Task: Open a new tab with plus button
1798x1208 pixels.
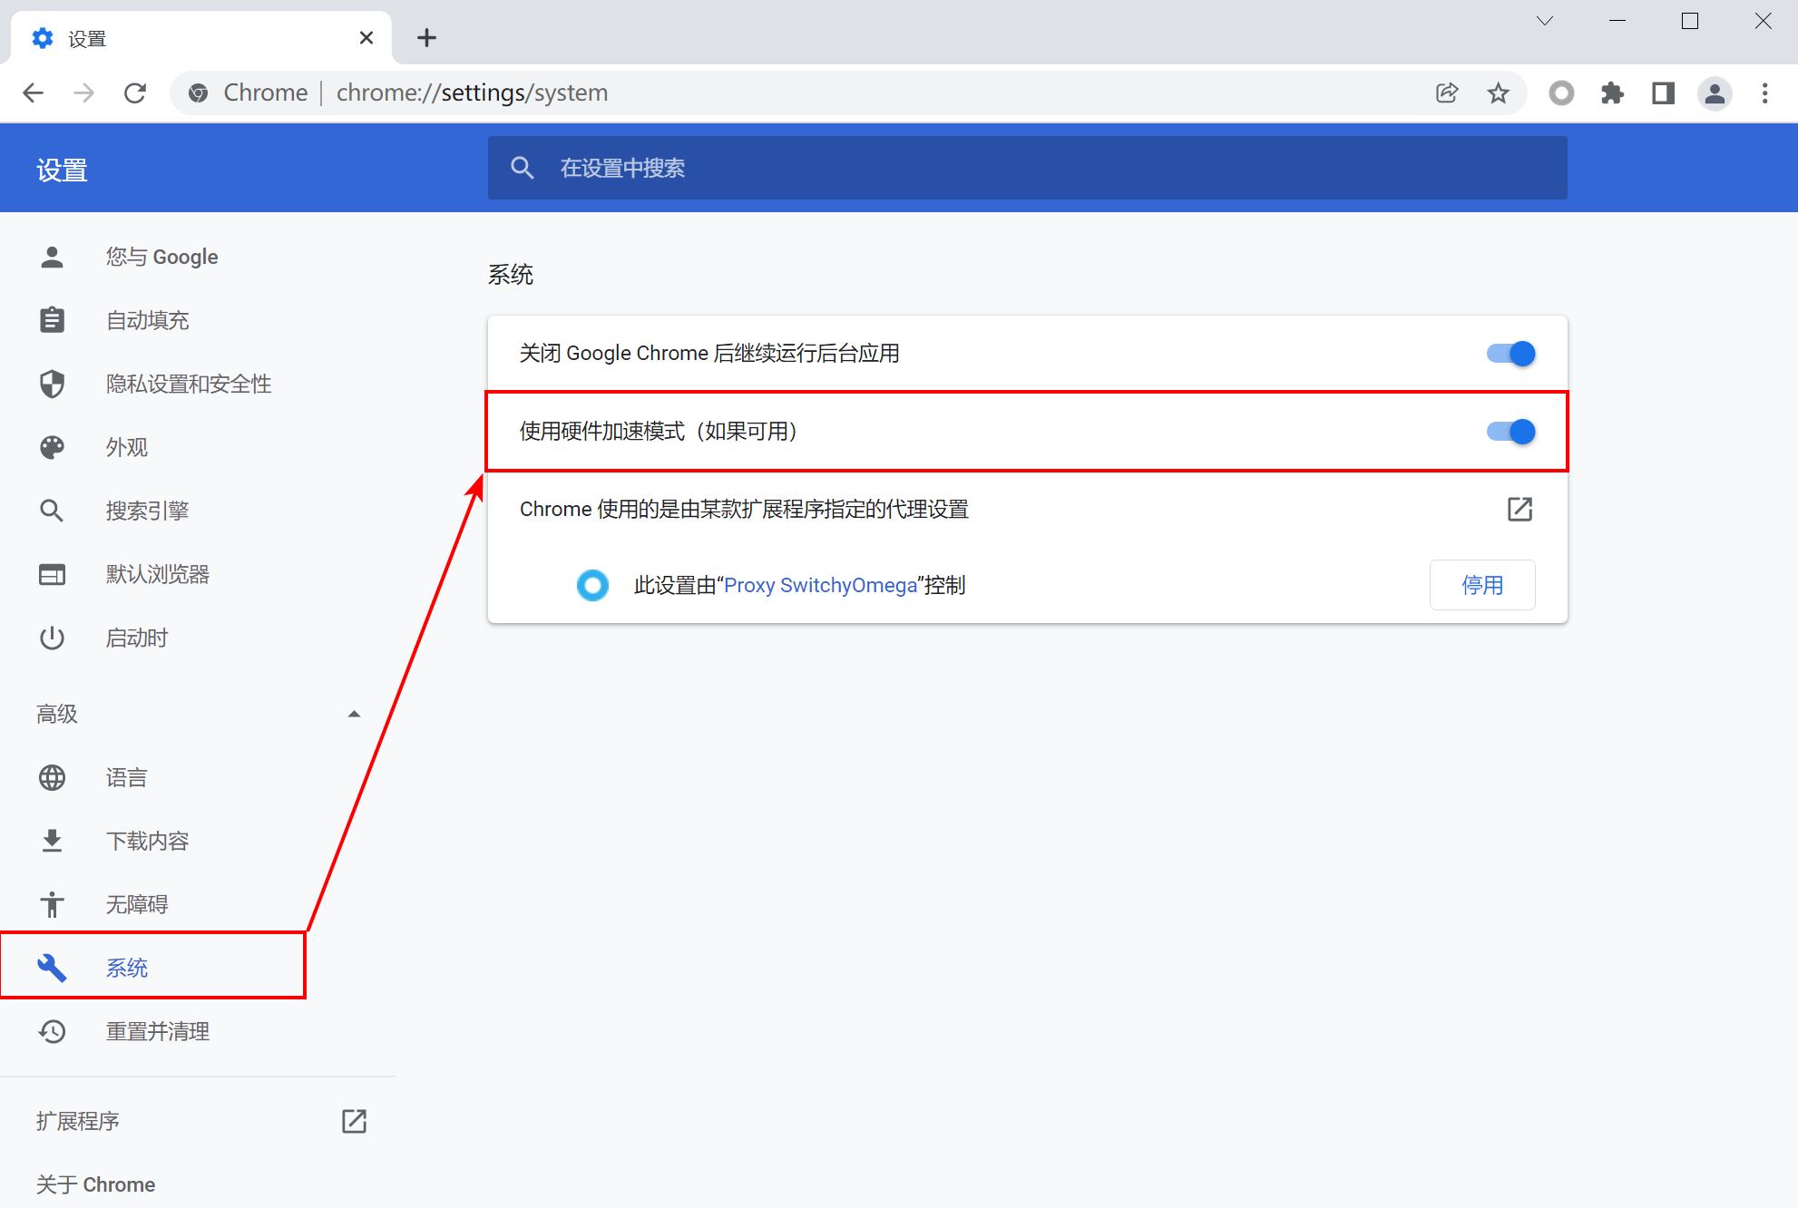Action: (426, 38)
